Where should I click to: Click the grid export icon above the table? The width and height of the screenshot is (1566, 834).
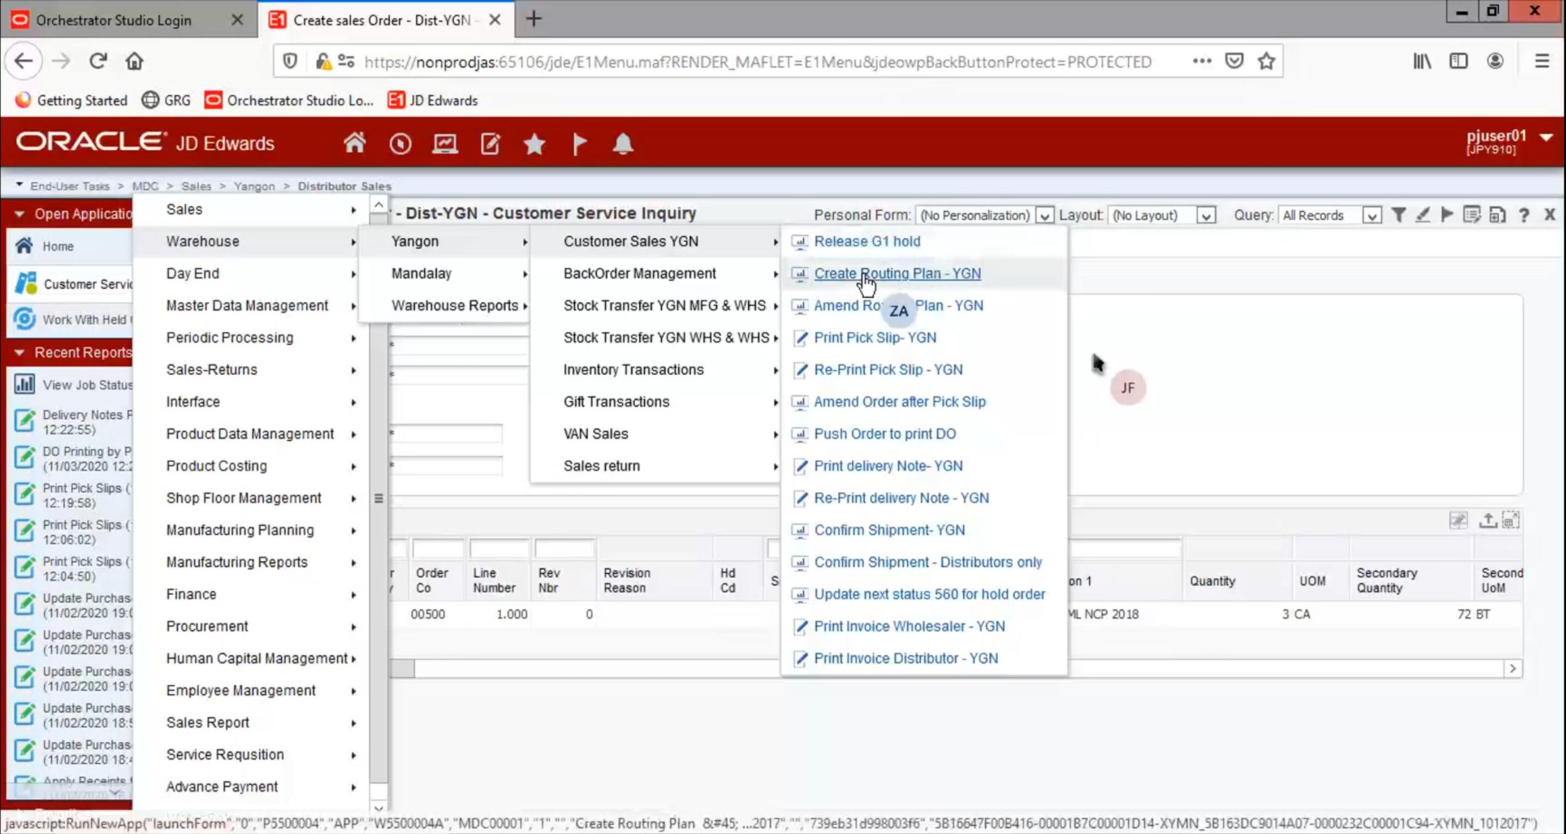tap(1487, 520)
